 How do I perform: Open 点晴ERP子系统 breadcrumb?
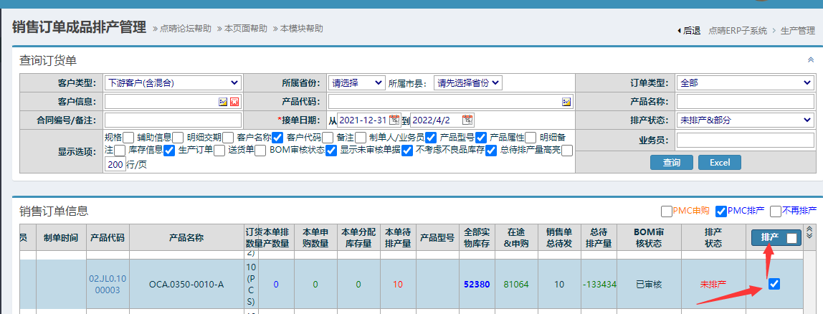(x=738, y=31)
